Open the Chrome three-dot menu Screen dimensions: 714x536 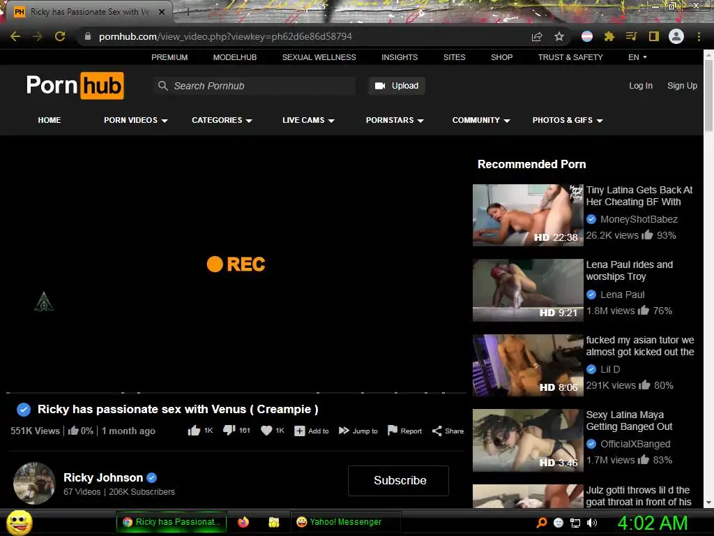coord(699,36)
